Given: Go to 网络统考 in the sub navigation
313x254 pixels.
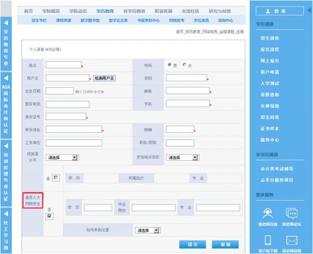Looking at the screenshot, I should [177, 20].
